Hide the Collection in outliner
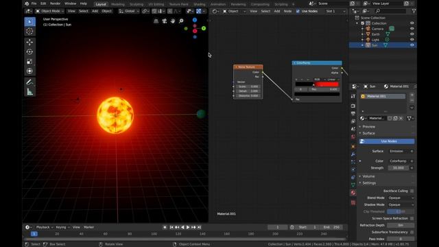This screenshot has width=439, height=247. click(x=412, y=23)
